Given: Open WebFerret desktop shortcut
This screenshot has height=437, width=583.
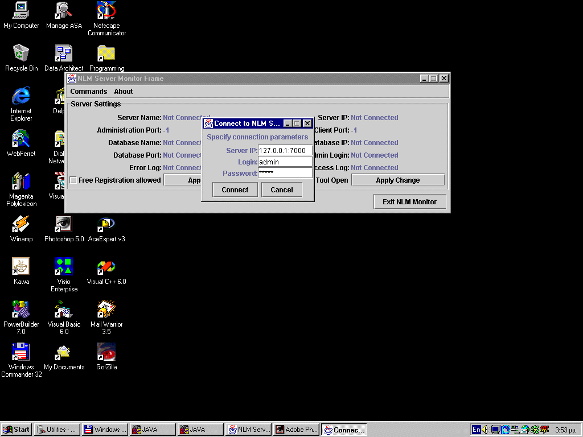Looking at the screenshot, I should coord(21,143).
